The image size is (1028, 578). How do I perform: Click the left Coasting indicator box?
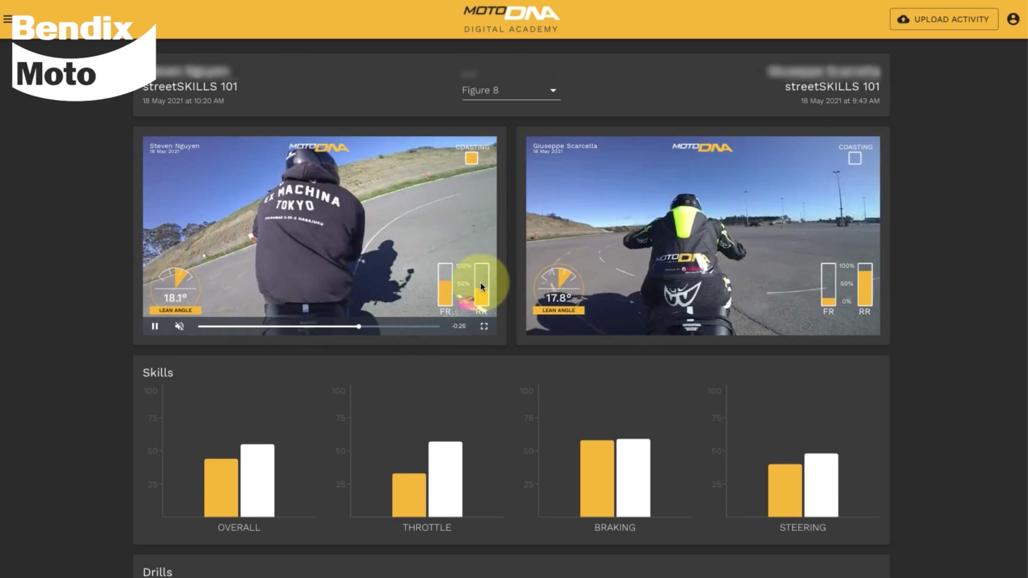pyautogui.click(x=471, y=158)
